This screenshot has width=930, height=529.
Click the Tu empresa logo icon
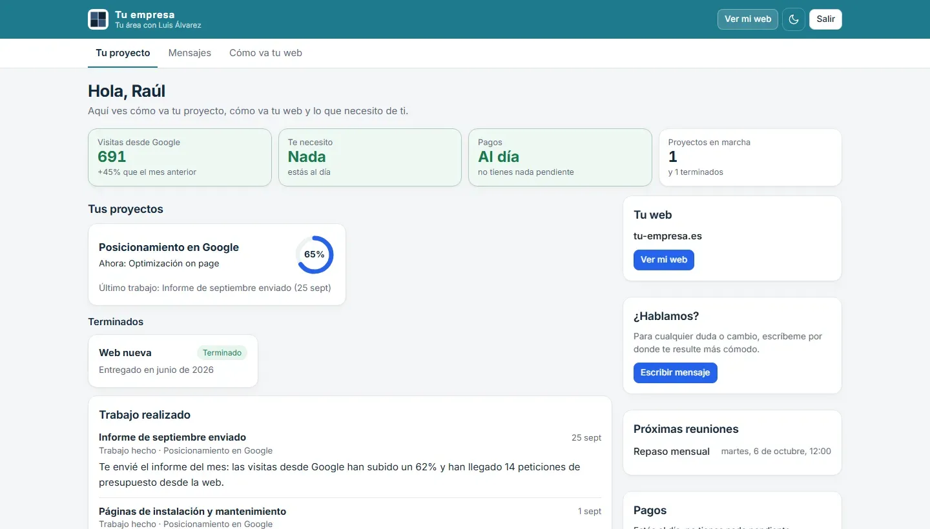(98, 19)
